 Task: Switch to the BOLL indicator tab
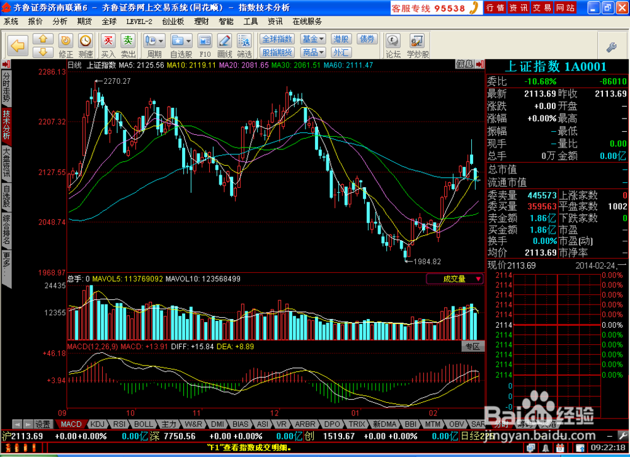143,424
